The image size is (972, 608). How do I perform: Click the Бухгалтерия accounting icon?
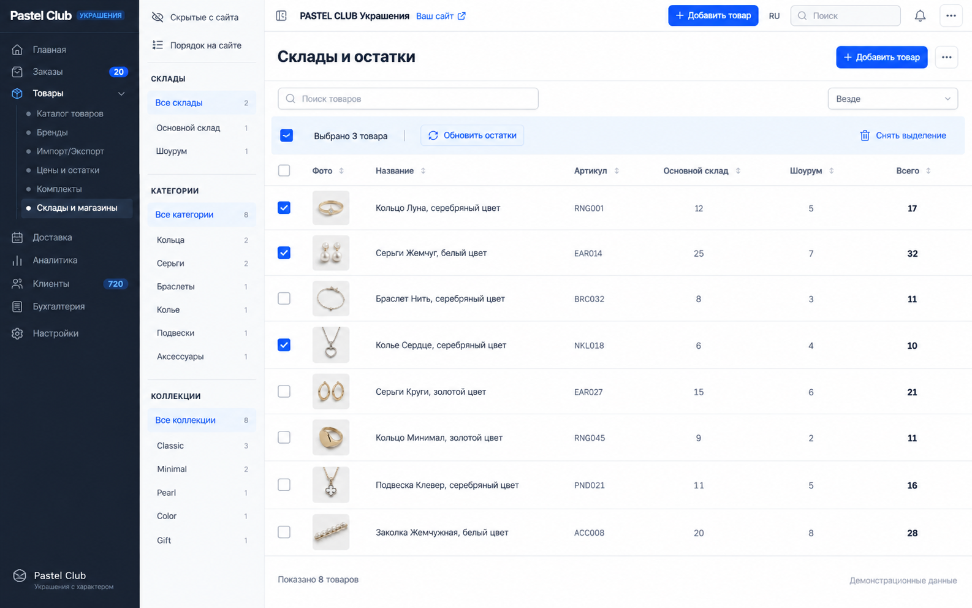[x=17, y=306]
